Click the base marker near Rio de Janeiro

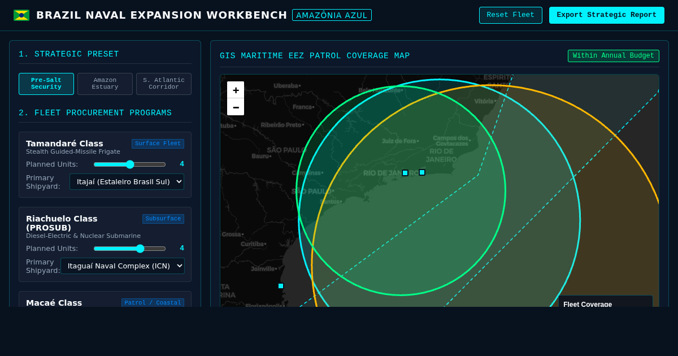(x=422, y=172)
